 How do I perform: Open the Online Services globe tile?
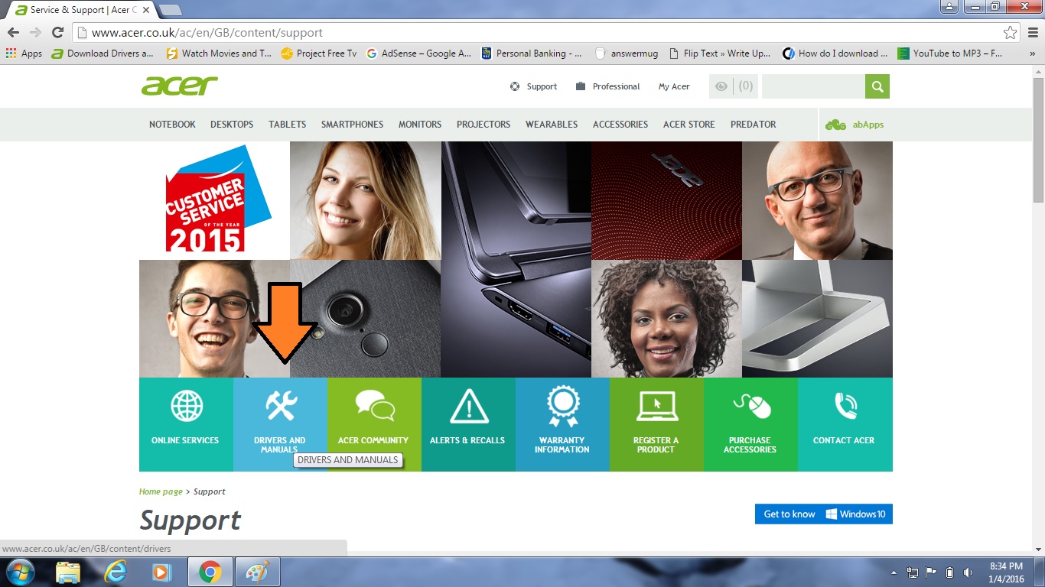(x=186, y=424)
